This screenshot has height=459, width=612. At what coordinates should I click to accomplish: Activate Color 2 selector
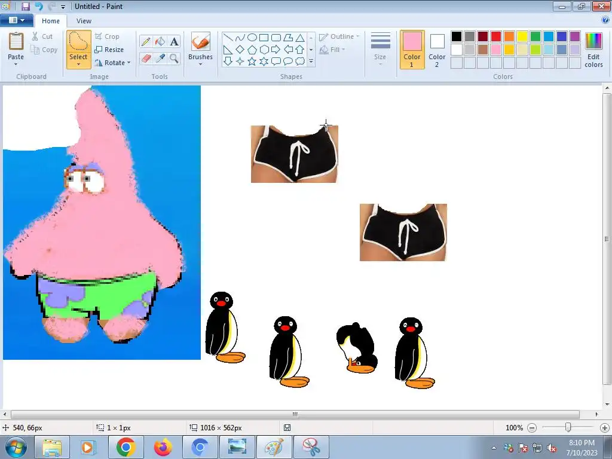click(437, 50)
